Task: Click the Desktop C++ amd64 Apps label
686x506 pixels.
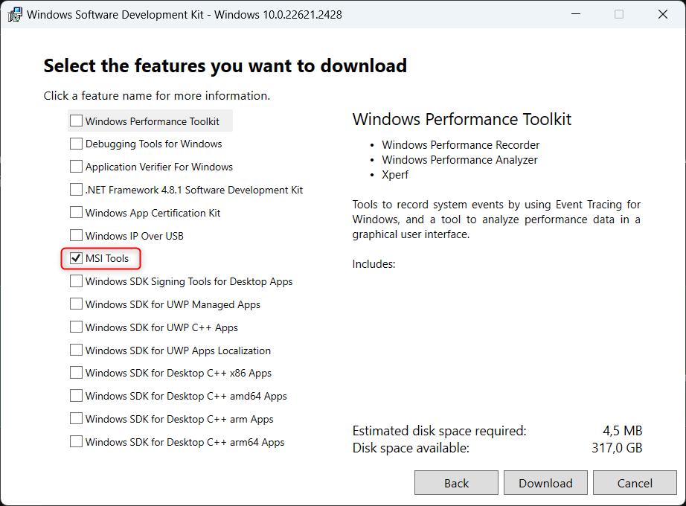Action: pos(186,396)
